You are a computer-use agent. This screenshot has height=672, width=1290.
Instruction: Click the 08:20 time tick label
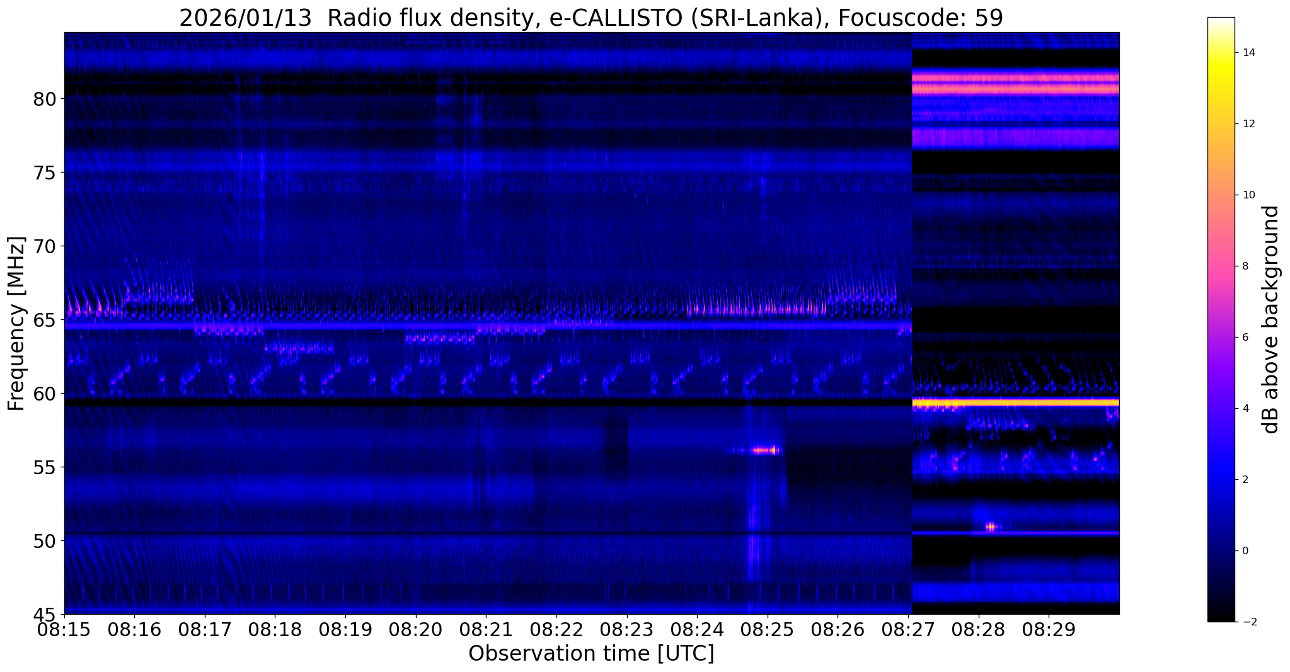tap(416, 629)
